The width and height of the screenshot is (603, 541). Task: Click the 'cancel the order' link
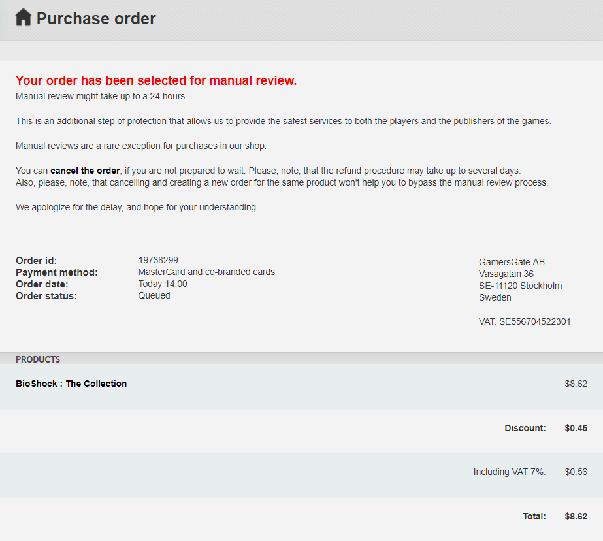[85, 171]
